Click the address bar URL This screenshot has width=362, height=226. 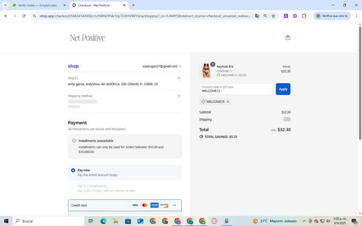coord(145,16)
